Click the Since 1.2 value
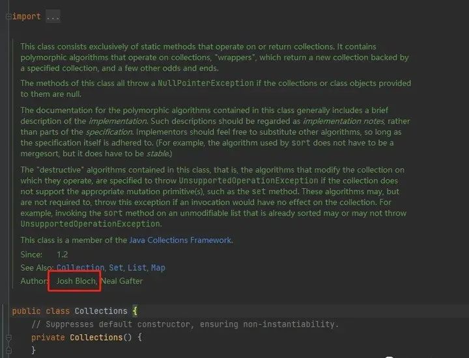Screen dimensions: 469x358 coord(63,255)
